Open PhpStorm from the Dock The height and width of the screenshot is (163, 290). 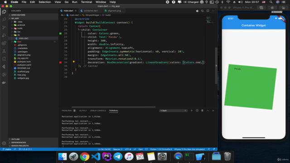pyautogui.click(x=107, y=157)
